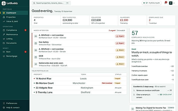
Task: Click the Properties 4 stat card
Action: coord(46,21)
